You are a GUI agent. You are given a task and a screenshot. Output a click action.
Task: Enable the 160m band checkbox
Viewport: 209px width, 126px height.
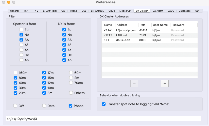(x=16, y=73)
